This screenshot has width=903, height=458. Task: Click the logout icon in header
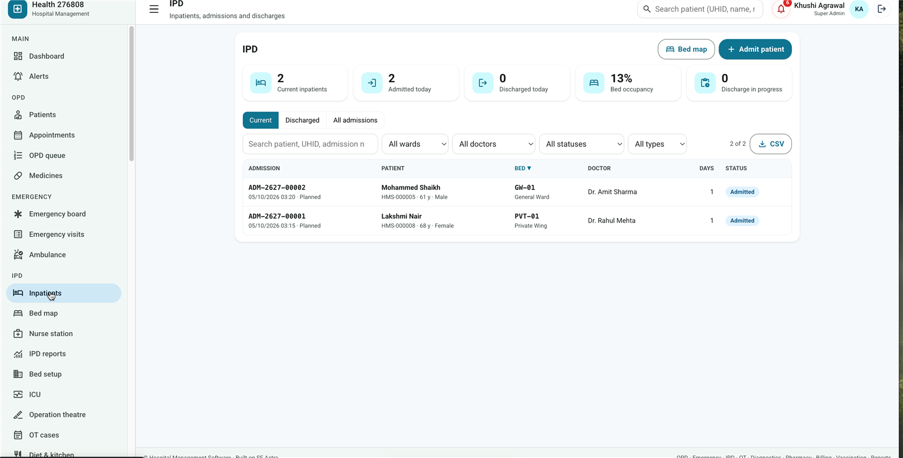click(882, 9)
